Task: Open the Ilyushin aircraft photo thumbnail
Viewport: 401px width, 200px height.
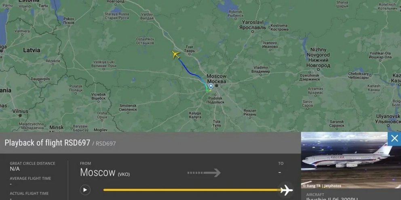Action: pos(344,160)
